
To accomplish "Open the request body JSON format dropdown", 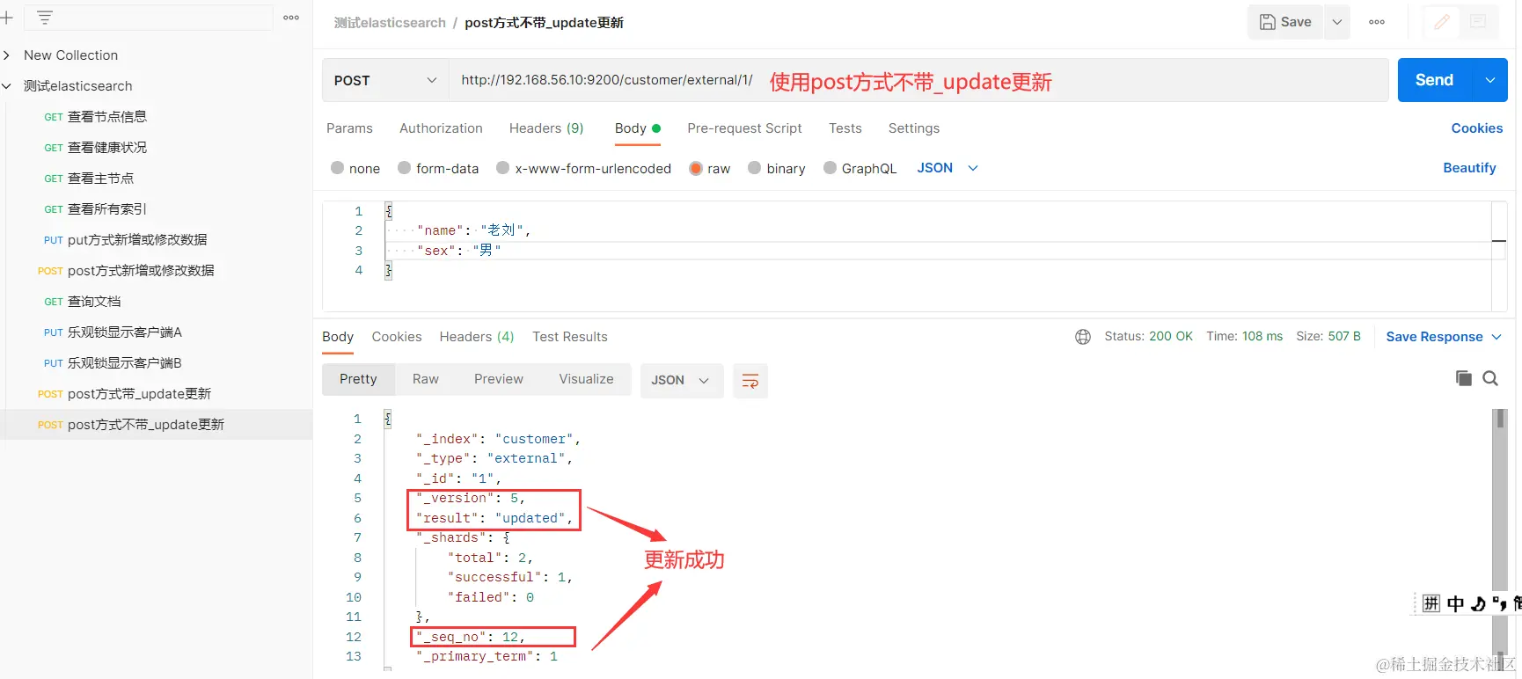I will pos(948,168).
